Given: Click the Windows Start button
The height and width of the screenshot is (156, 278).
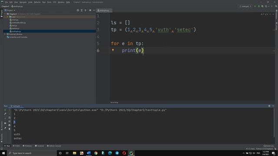Looking at the screenshot, I should click(x=3, y=153).
